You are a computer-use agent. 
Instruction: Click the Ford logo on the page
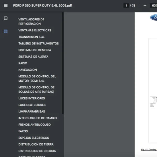tap(154, 18)
